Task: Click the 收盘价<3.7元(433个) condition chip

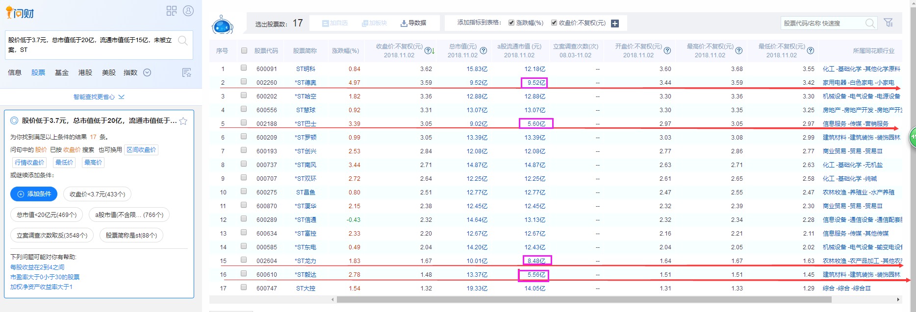Action: tap(97, 194)
